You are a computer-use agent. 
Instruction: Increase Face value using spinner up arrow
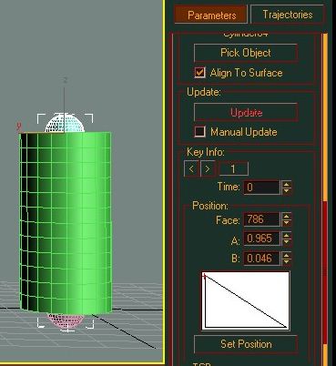click(286, 216)
